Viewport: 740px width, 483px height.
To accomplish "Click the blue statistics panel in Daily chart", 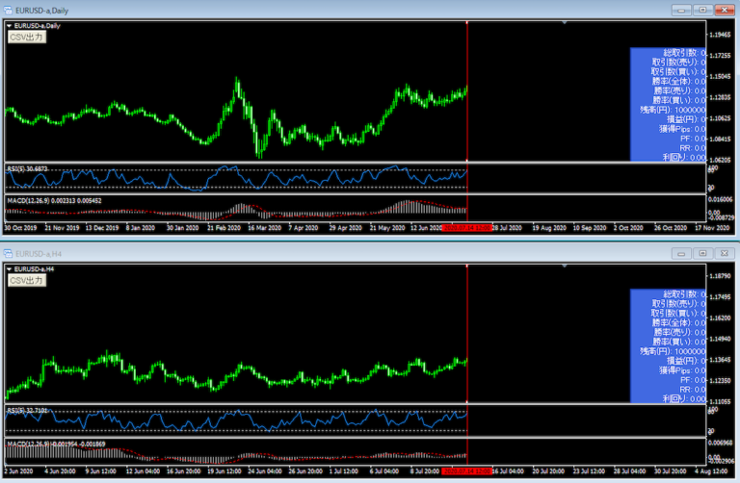I will [668, 104].
